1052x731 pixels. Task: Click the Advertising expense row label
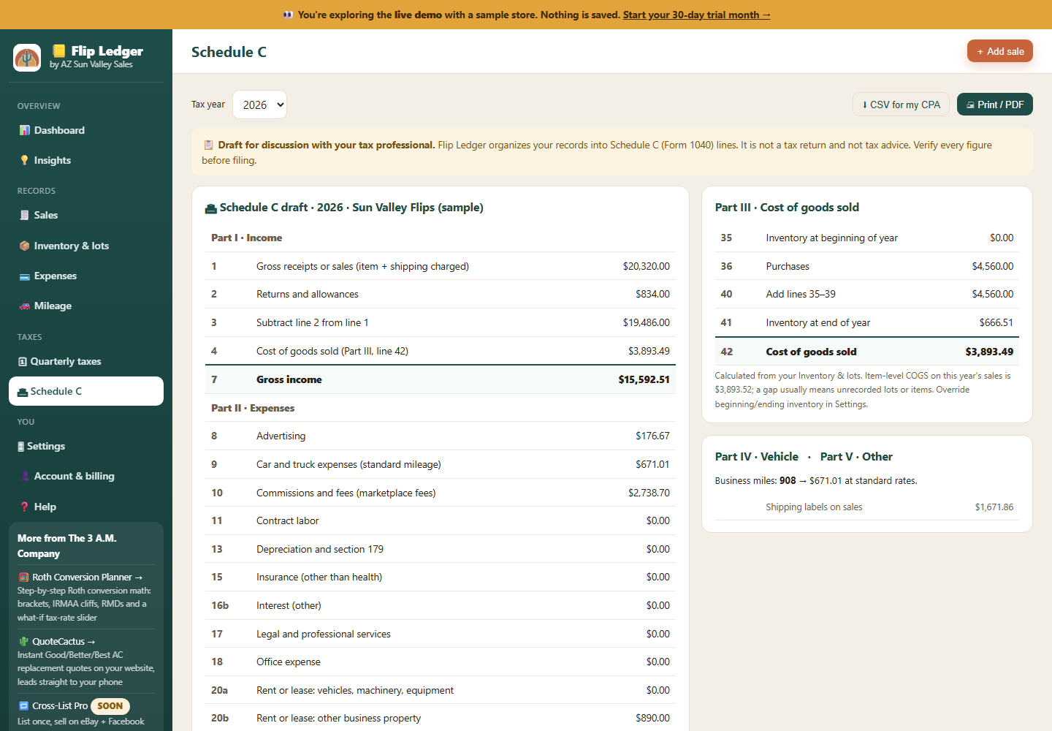pos(281,436)
